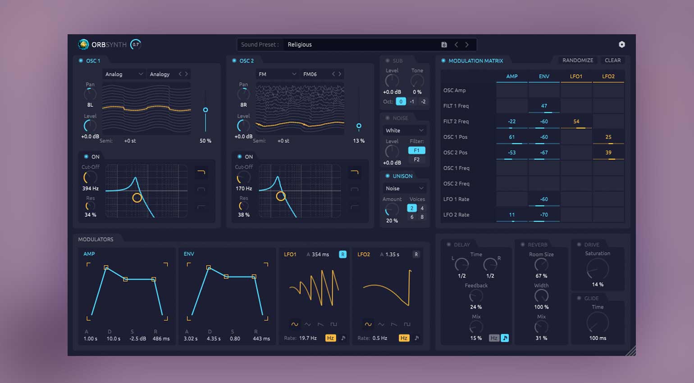The width and height of the screenshot is (694, 383).
Task: Click the settings gear icon
Action: tap(622, 45)
